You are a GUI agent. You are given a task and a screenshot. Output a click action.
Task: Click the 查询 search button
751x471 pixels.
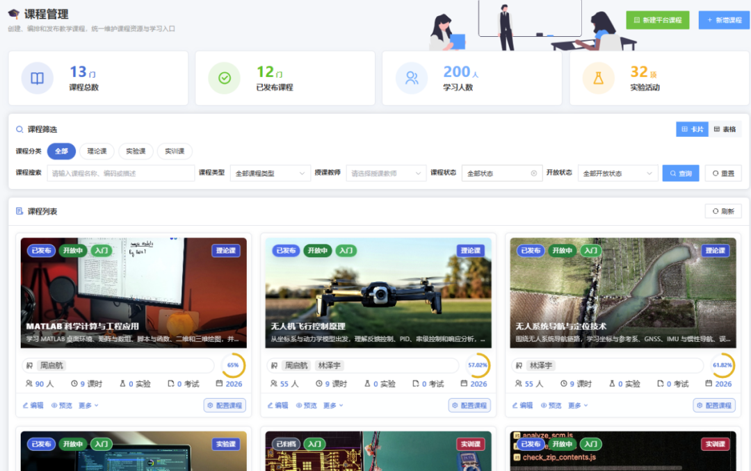coord(681,173)
